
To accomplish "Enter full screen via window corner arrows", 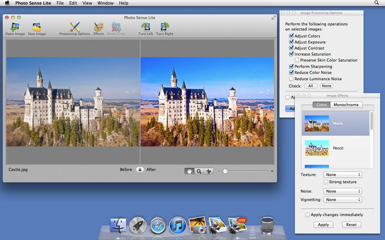I will 273,18.
